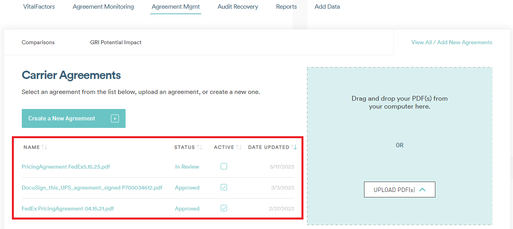Click the ascending arrow beside NAME header
Viewport: 513px width, 229px height.
coord(42,147)
